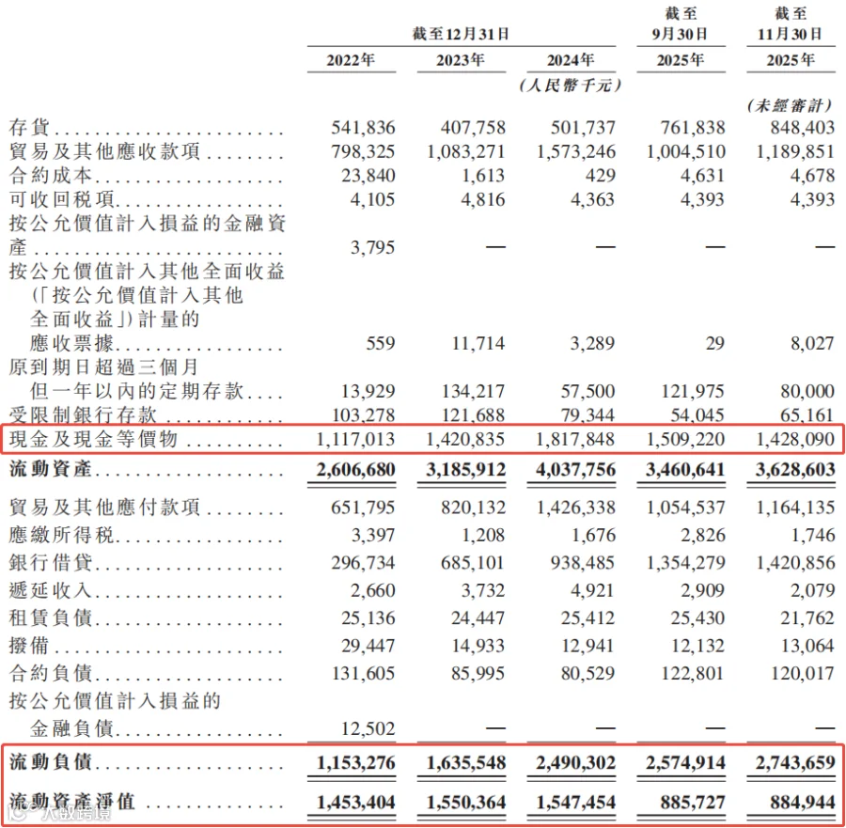Select deferred income value 4,921
Viewport: 846px width, 828px height.
coord(593,590)
